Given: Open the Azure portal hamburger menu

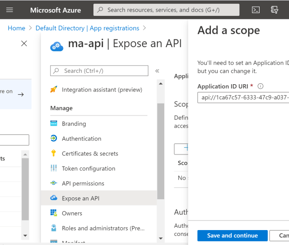Looking at the screenshot, I should coord(10,10).
